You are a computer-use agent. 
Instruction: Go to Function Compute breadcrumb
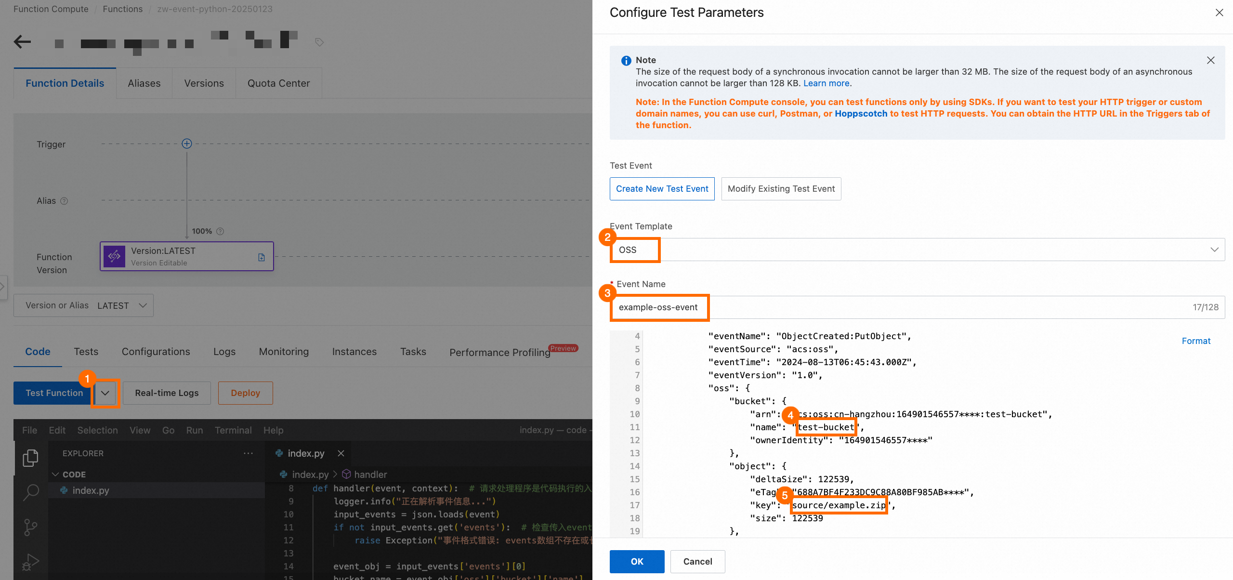click(51, 9)
